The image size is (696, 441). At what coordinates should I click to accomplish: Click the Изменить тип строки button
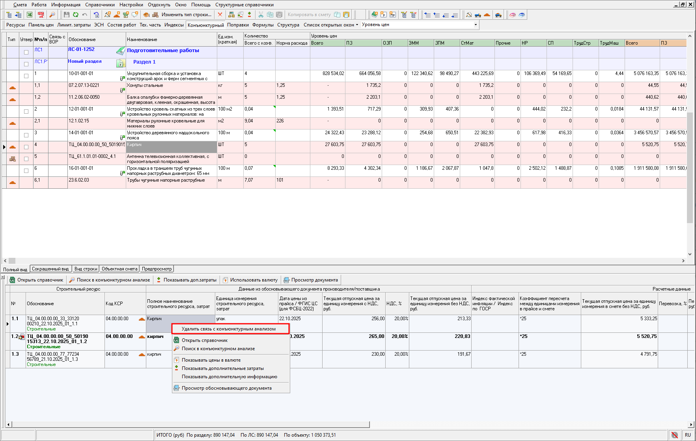[x=186, y=15]
